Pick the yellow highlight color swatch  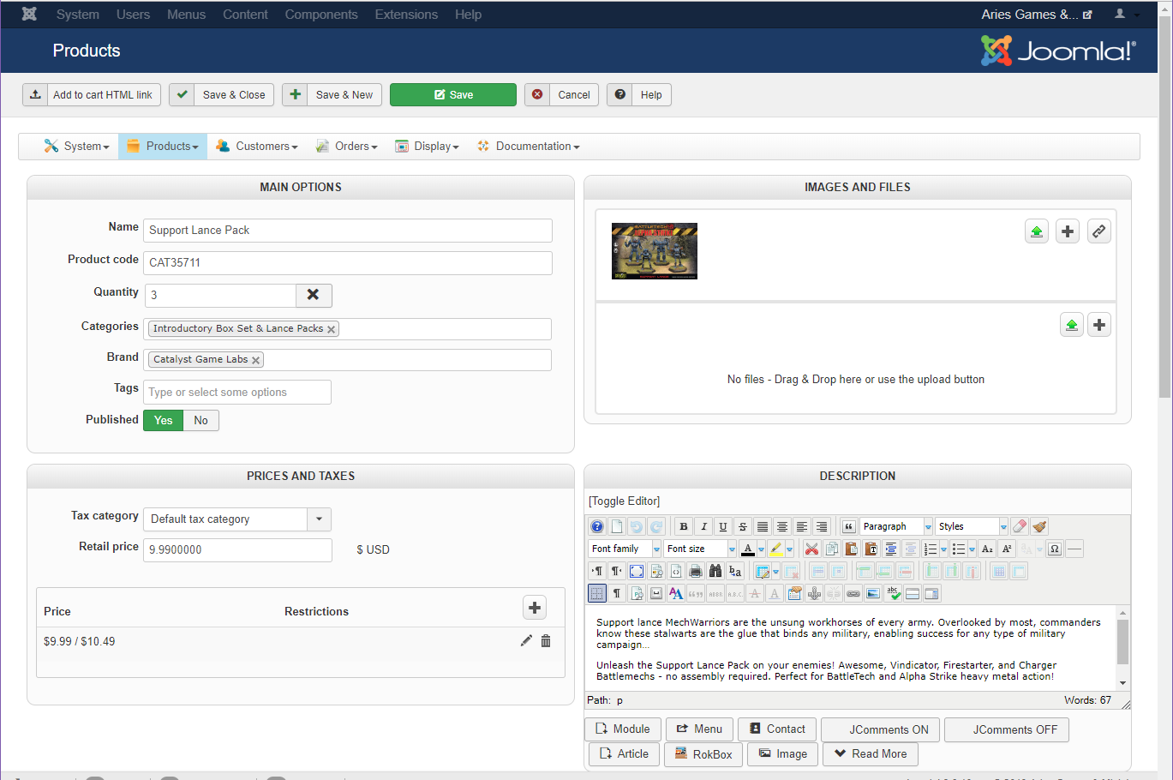[776, 549]
